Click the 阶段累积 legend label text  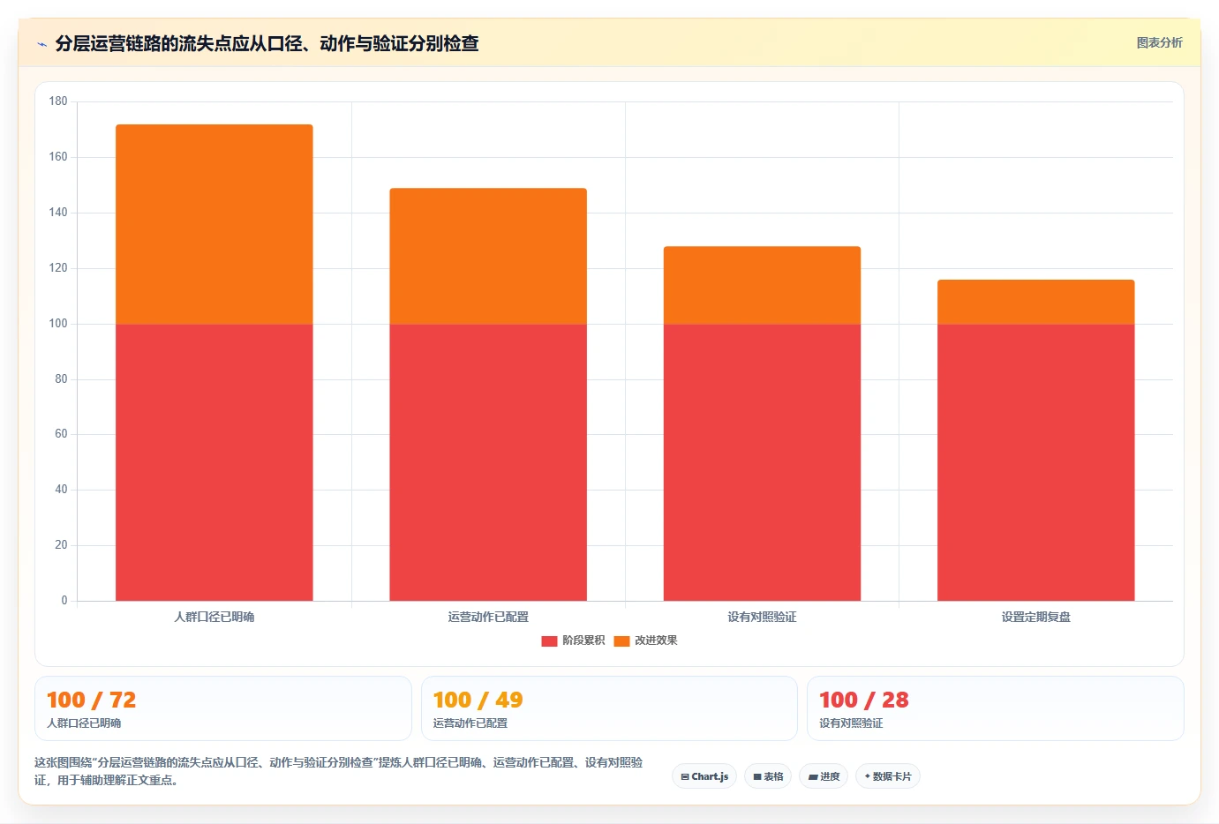(583, 640)
